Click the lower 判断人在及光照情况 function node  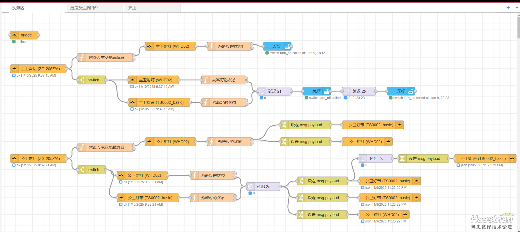coord(106,147)
